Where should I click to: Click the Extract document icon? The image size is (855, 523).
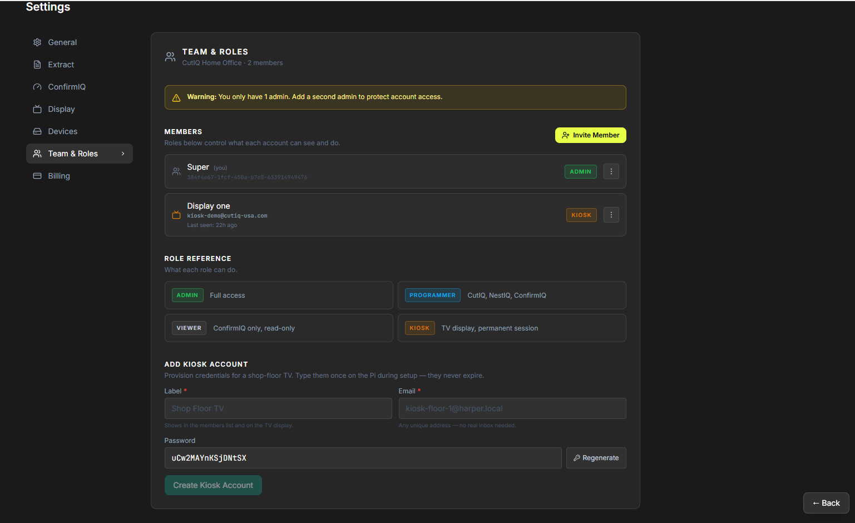[x=37, y=65]
